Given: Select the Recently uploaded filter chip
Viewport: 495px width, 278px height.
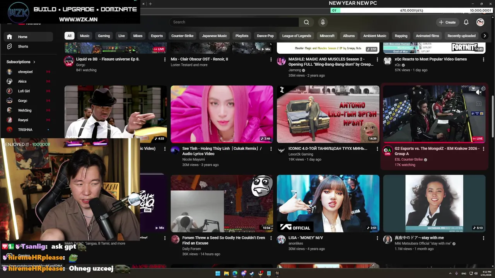Looking at the screenshot, I should click(461, 36).
